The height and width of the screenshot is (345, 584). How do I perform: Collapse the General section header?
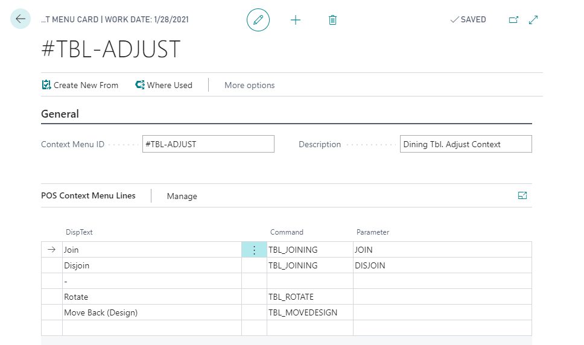tap(60, 114)
